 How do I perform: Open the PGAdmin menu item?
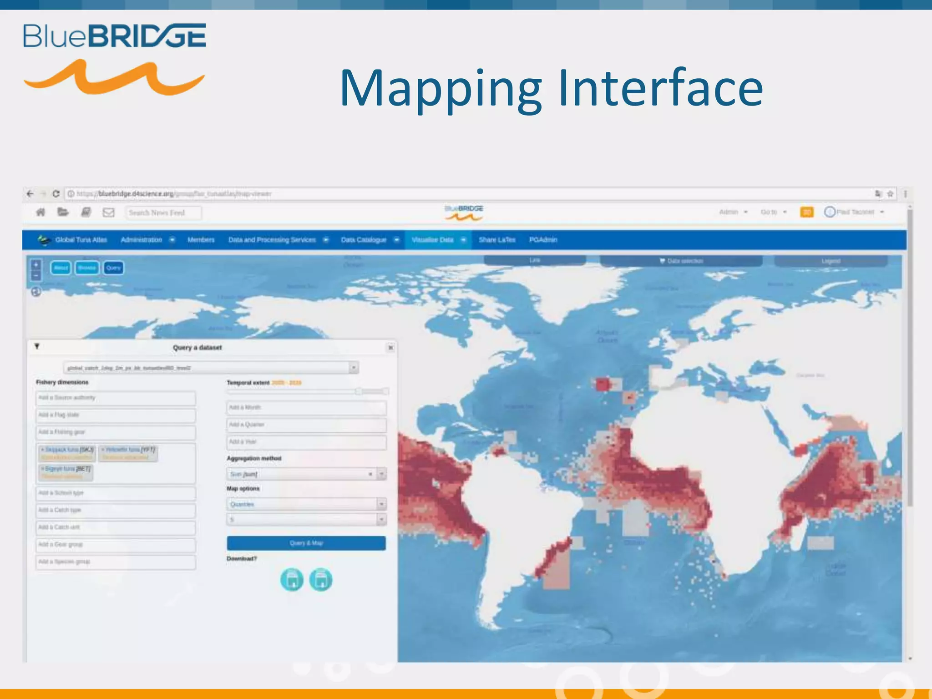[x=543, y=240]
